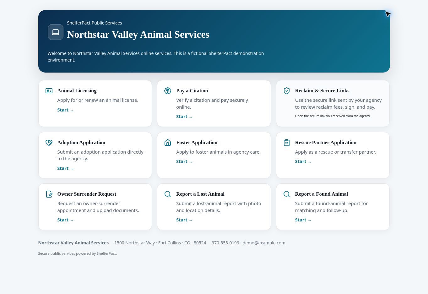The image size is (428, 294).
Task: Click the laptop logo icon in header
Action: pos(56,32)
